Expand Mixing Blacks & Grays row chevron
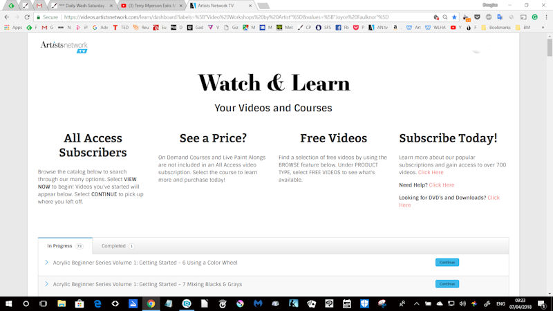The height and width of the screenshot is (311, 553). tap(46, 284)
